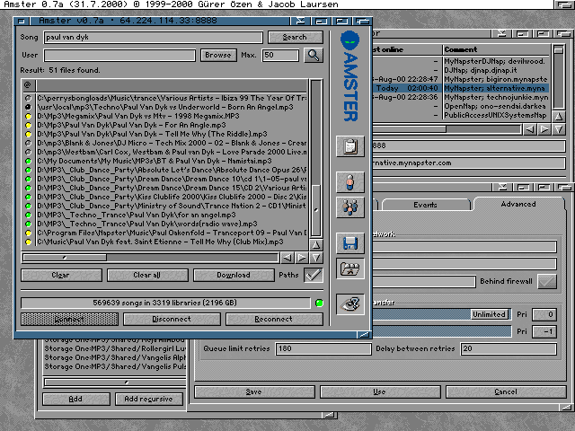Click the green connection status indicator
Screen dimensions: 575x431
point(319,303)
